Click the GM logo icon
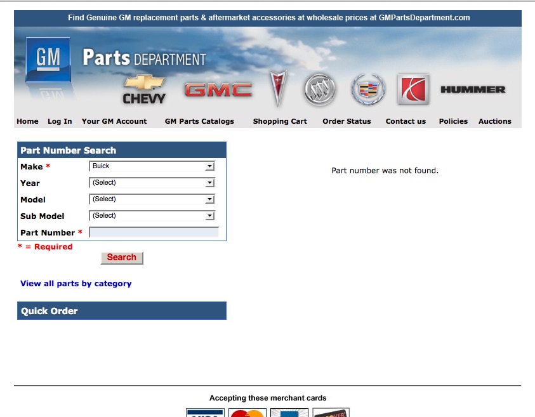The image size is (535, 417). (x=48, y=60)
